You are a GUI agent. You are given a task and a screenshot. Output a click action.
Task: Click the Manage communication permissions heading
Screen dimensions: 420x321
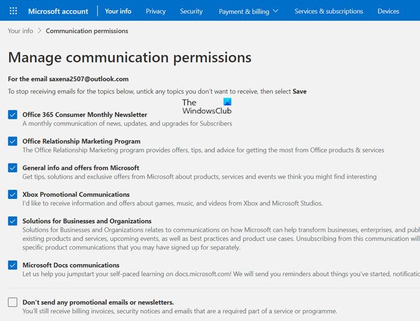coord(130,57)
